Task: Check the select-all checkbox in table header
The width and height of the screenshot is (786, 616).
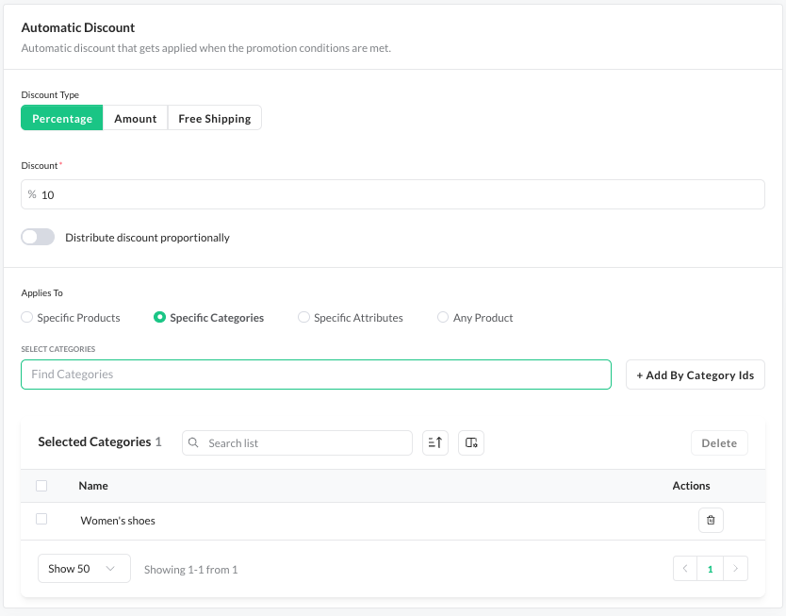Action: pyautogui.click(x=41, y=486)
